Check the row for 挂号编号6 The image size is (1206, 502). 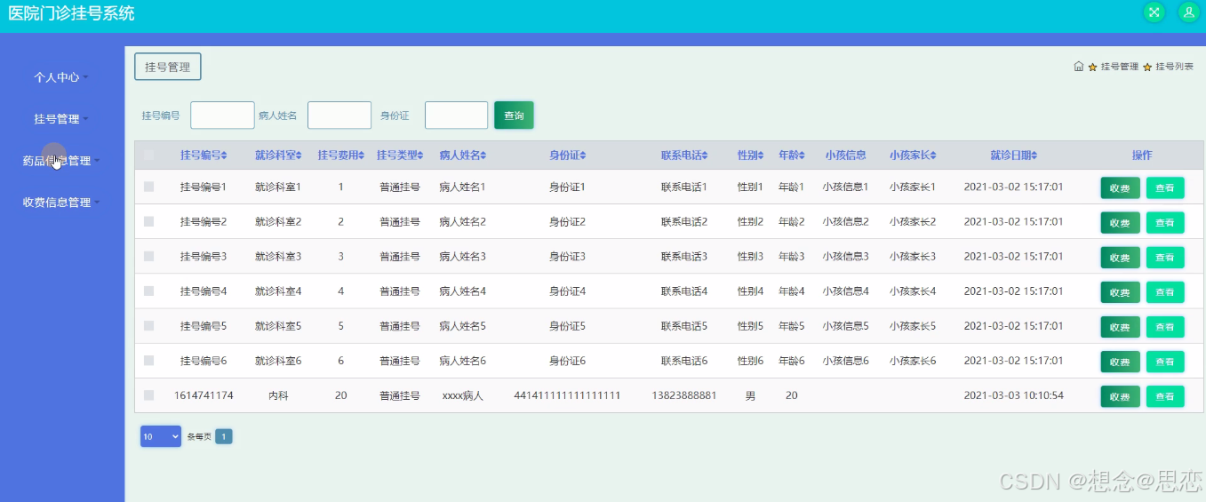[149, 361]
